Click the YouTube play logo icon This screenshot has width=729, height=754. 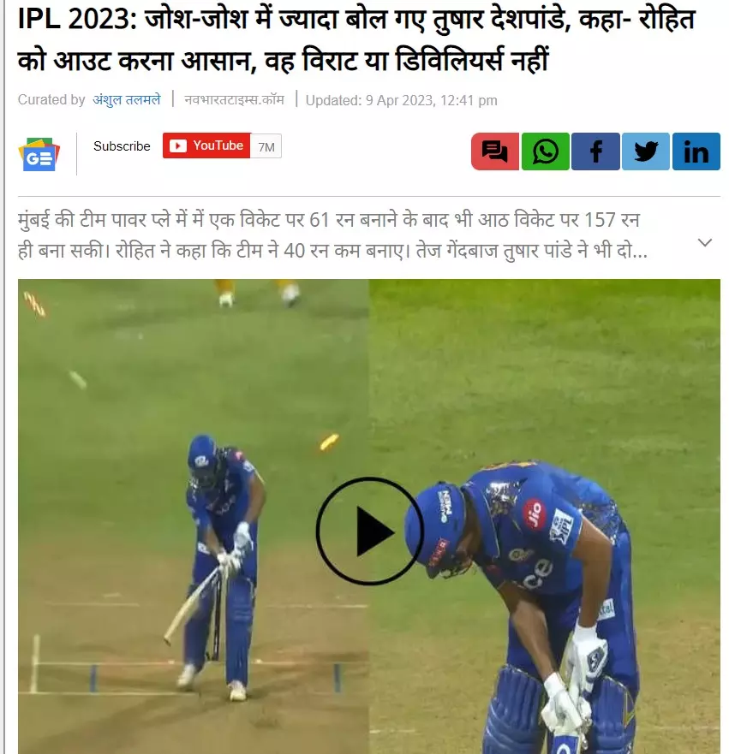tap(178, 145)
